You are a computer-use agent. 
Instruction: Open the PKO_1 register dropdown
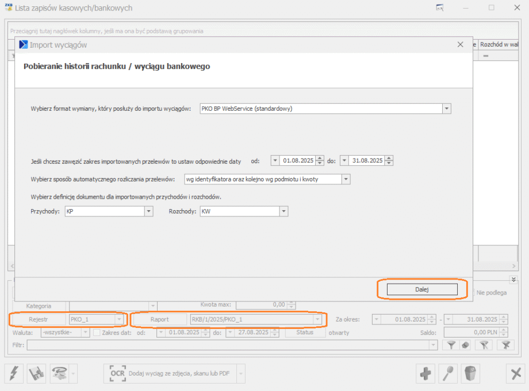point(119,319)
